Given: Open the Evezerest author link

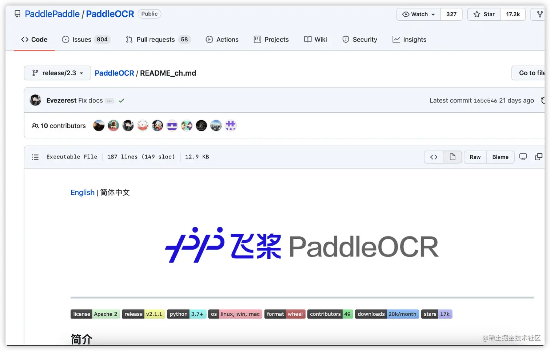Looking at the screenshot, I should tap(61, 100).
